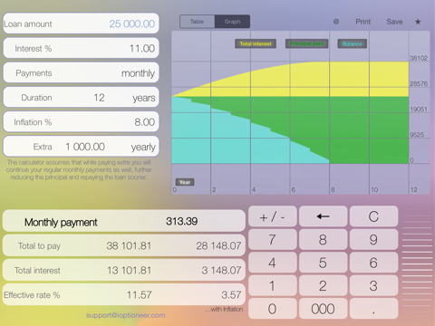Change extra payment frequency from yearly
435x326 pixels.
click(x=143, y=147)
